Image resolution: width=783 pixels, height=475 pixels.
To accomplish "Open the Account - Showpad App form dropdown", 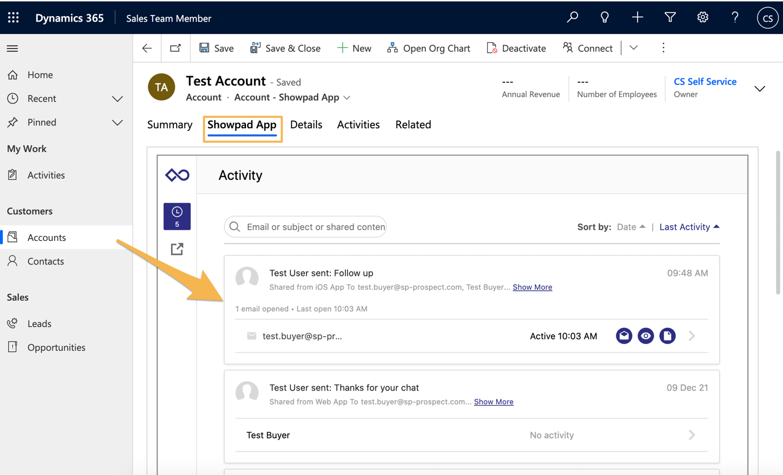I will pyautogui.click(x=293, y=98).
